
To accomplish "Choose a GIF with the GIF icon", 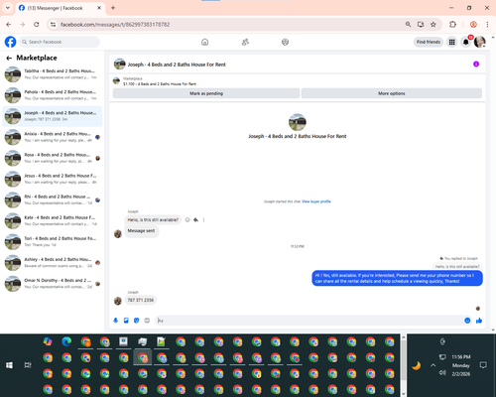I will pyautogui.click(x=147, y=321).
